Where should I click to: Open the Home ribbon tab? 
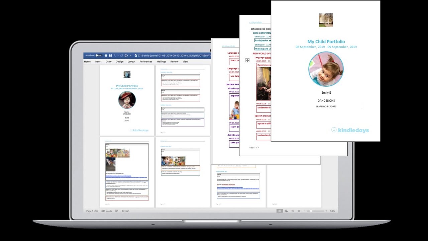(87, 62)
